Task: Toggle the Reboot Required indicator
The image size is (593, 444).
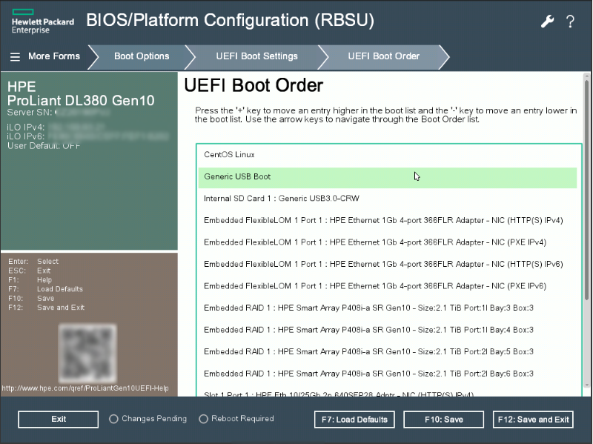Action: pyautogui.click(x=203, y=419)
